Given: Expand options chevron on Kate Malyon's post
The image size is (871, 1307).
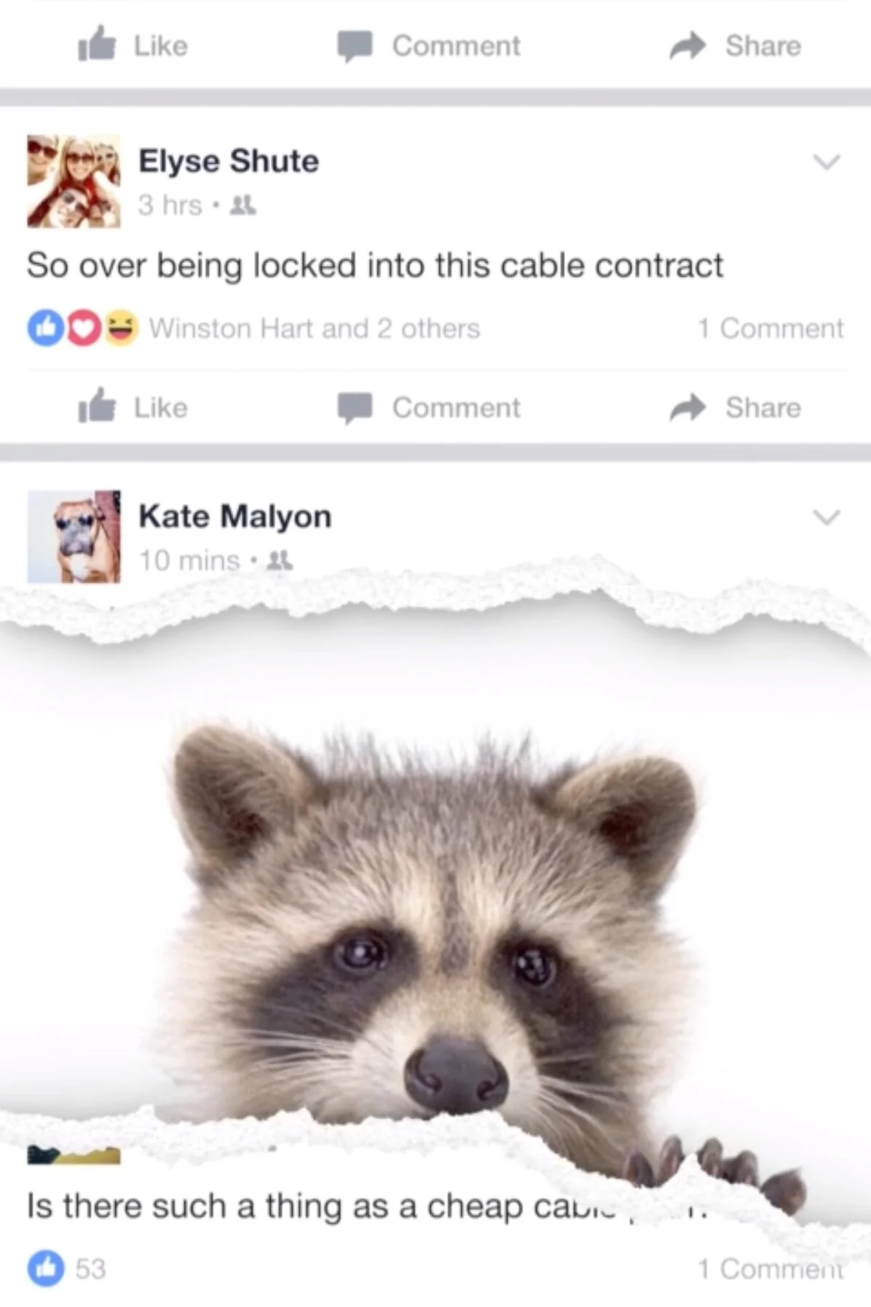Looking at the screenshot, I should click(827, 517).
